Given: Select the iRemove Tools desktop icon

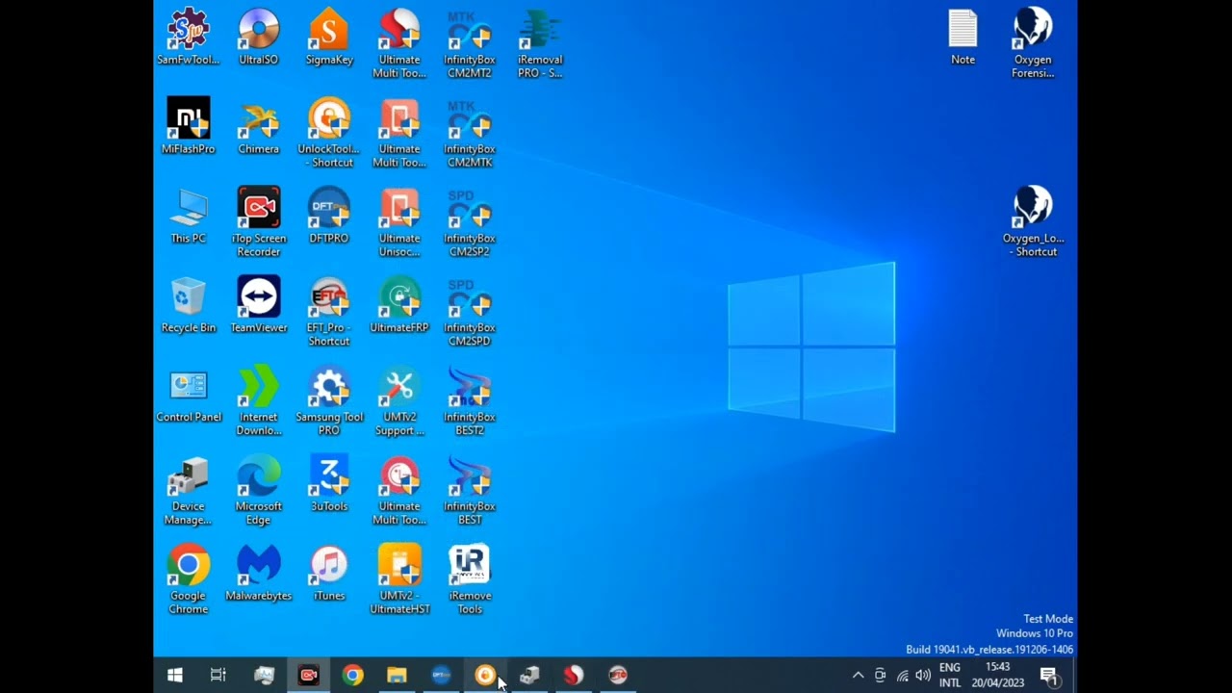Looking at the screenshot, I should [x=470, y=580].
